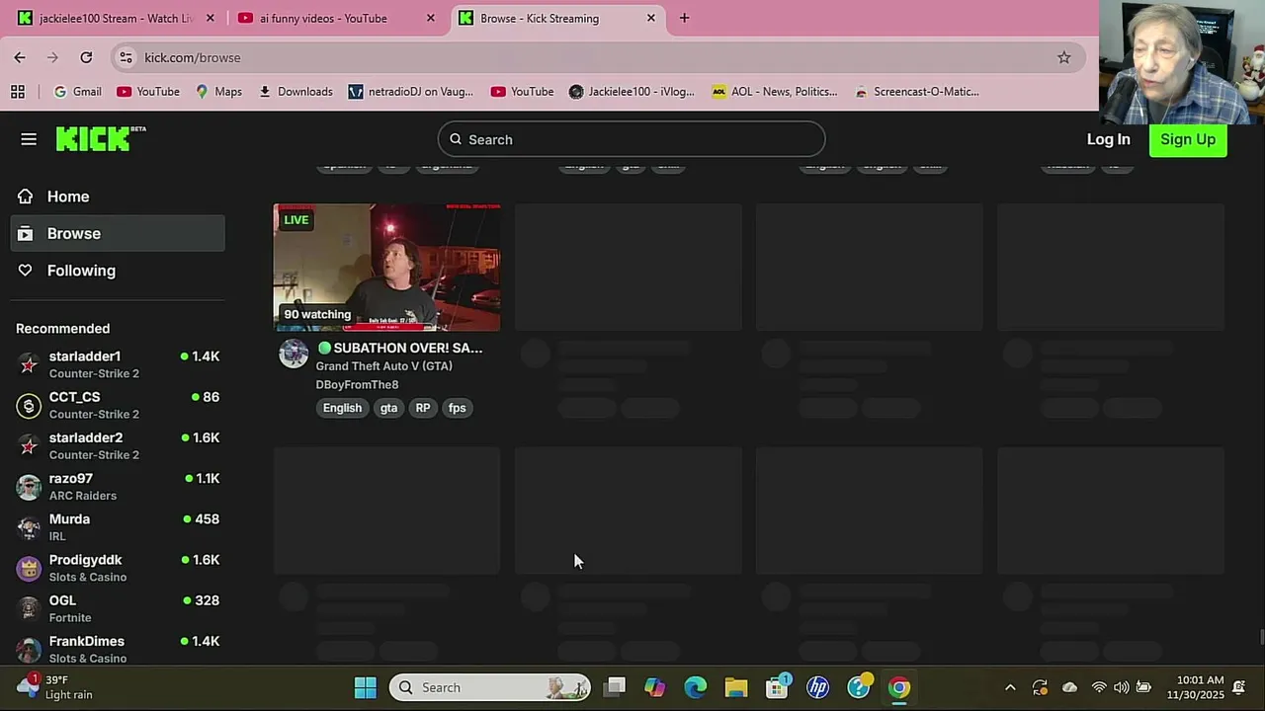Select Browse in the Kick sidebar
The height and width of the screenshot is (711, 1265).
point(118,233)
